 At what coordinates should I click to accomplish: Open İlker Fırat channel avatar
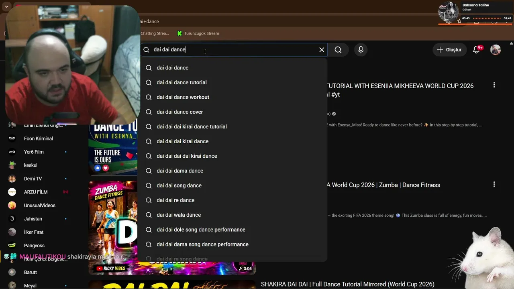(x=12, y=232)
